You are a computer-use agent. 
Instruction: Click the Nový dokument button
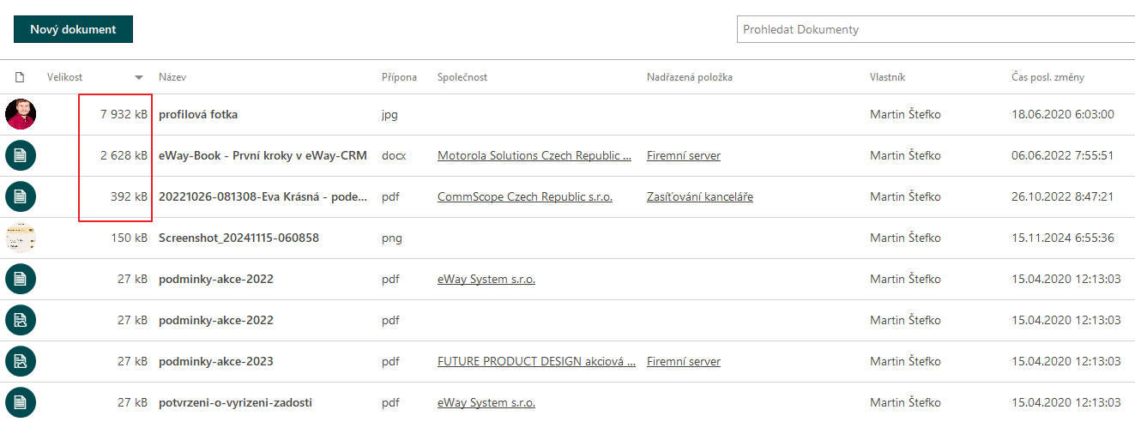click(73, 29)
